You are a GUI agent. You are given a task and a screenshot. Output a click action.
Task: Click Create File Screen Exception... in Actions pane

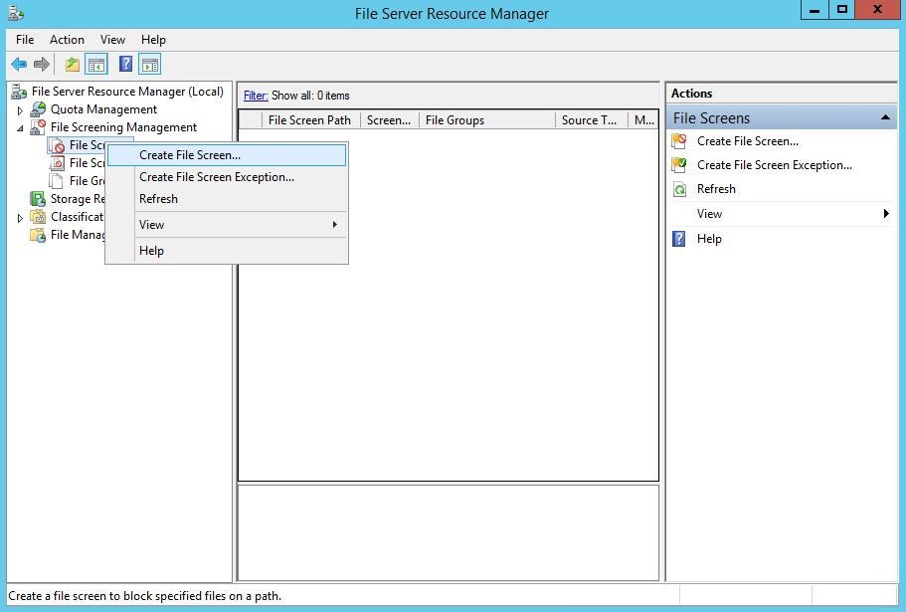pos(775,165)
